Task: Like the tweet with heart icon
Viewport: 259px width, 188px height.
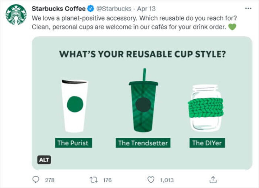Action: [151, 180]
